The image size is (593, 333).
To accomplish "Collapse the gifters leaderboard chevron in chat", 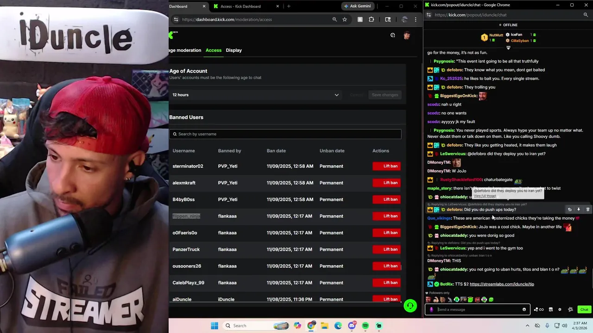I will pyautogui.click(x=508, y=48).
